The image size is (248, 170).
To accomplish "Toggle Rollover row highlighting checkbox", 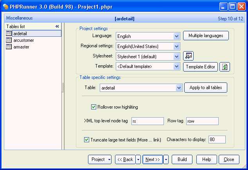I will pos(93,107).
